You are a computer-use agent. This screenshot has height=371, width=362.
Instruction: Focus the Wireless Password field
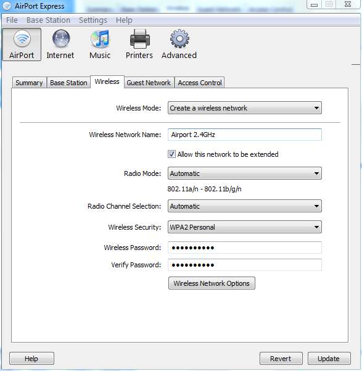coord(245,248)
